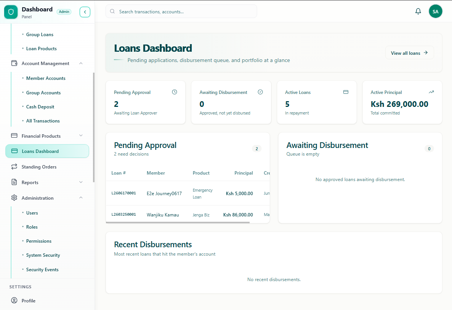Viewport: 452px width, 310px height.
Task: Click the trend icon on Active Principal
Action: click(x=431, y=92)
